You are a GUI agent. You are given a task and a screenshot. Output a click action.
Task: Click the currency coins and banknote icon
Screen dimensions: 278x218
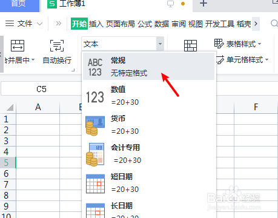[x=95, y=125]
